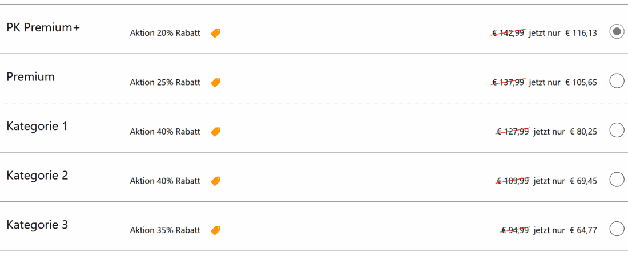Pick the Kategorie 2 radio button

click(x=617, y=180)
